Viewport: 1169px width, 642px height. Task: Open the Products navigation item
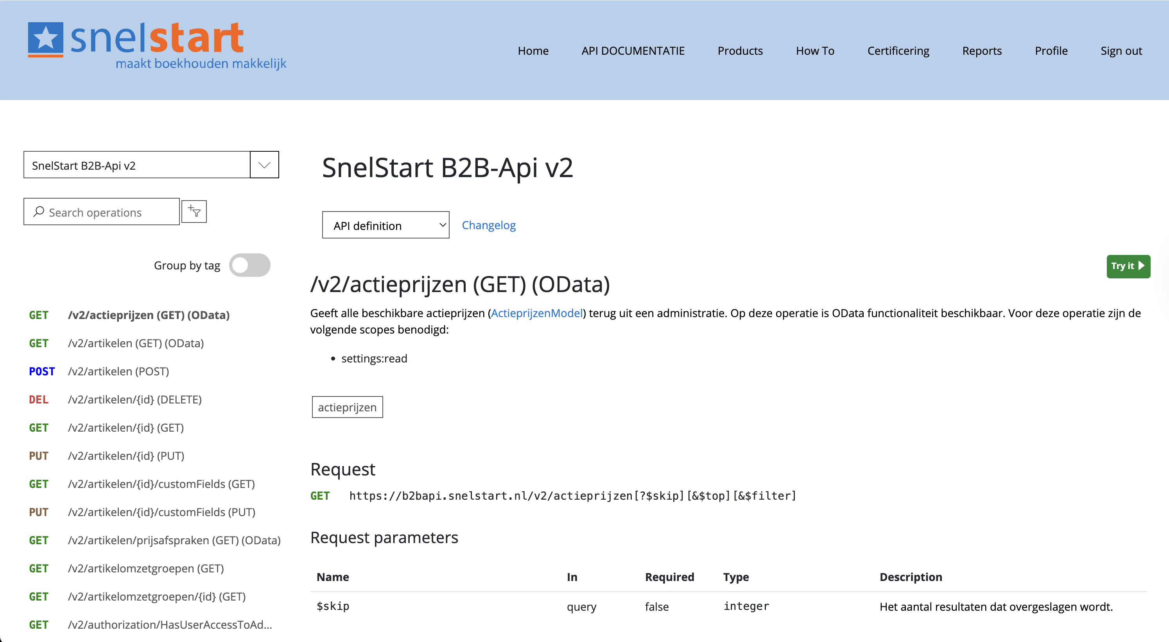pyautogui.click(x=740, y=50)
